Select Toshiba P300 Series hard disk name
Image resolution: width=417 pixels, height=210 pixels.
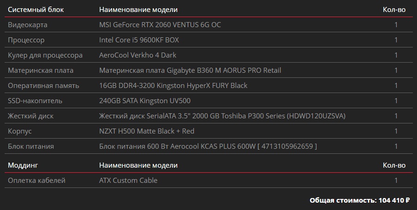coord(222,116)
